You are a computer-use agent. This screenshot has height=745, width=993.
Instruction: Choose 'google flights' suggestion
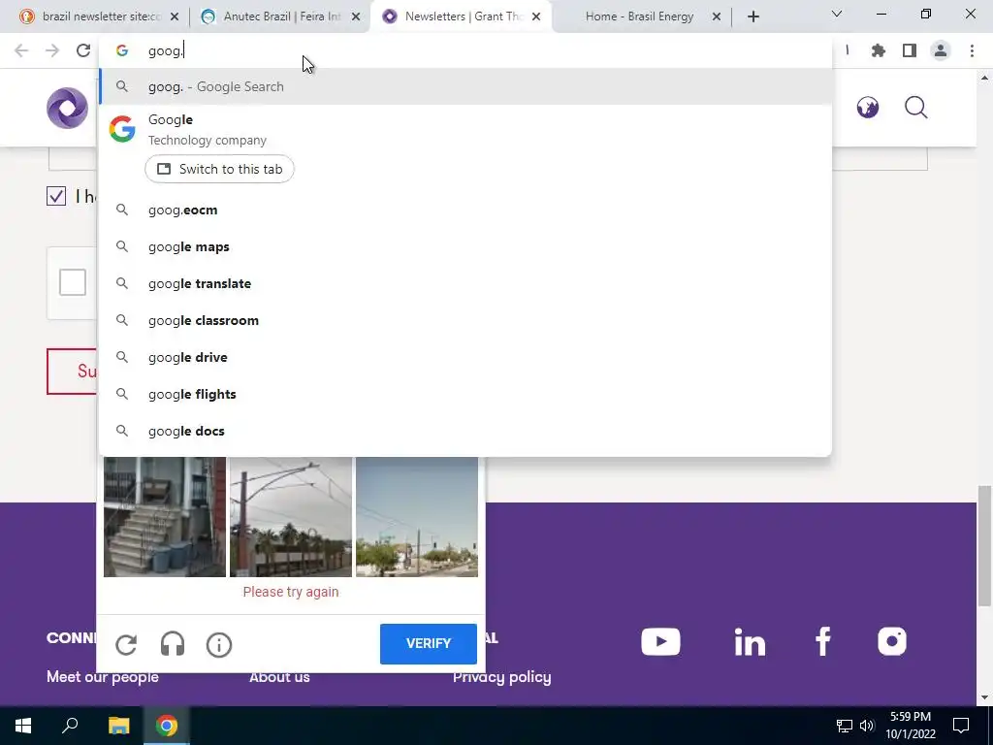pyautogui.click(x=464, y=394)
